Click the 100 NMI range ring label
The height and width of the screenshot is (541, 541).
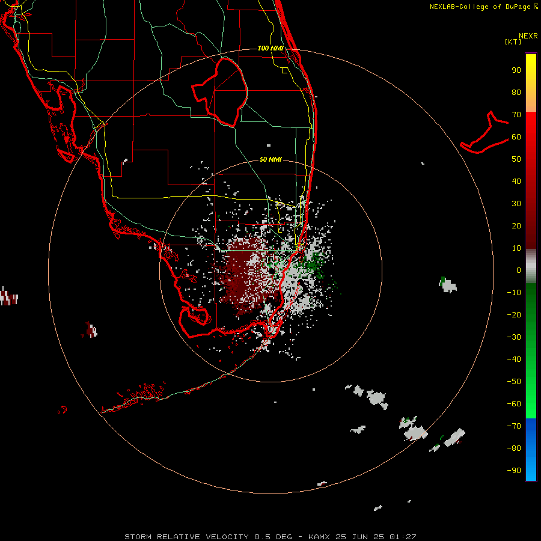(270, 48)
